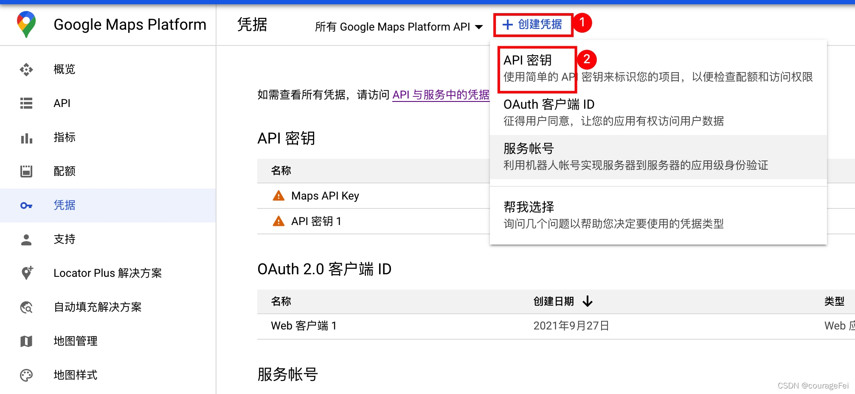Click the 地图样式 palette icon
The height and width of the screenshot is (394, 855).
pos(26,375)
